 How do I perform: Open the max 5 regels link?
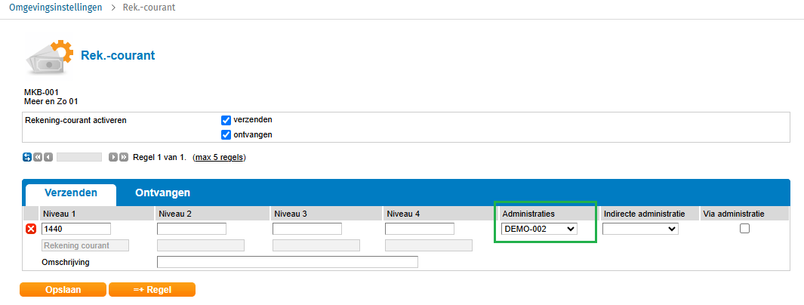219,157
